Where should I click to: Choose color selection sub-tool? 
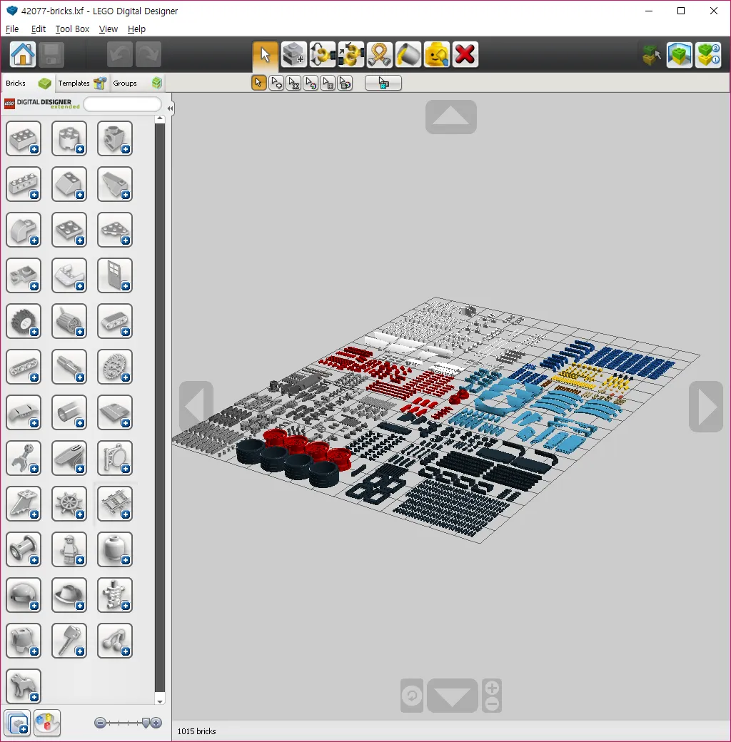pos(311,83)
